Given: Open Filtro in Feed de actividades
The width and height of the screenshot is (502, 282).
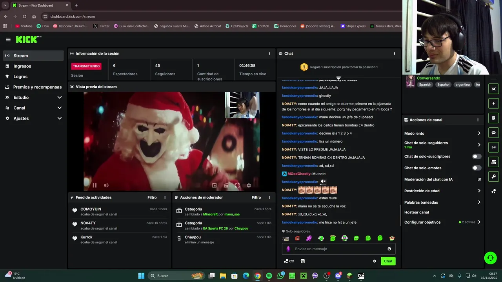Looking at the screenshot, I should 152,197.
